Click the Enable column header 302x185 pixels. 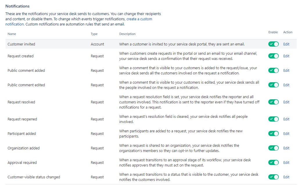pos(273,32)
